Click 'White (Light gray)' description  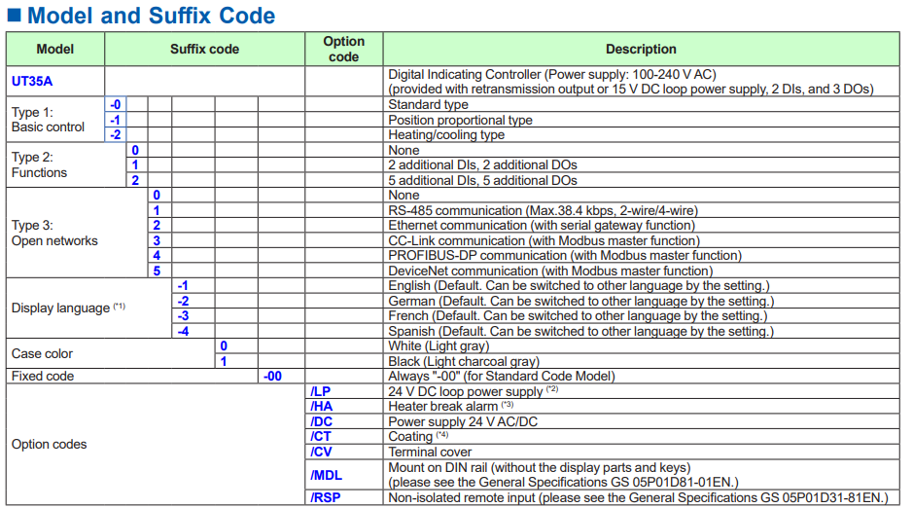coord(439,346)
